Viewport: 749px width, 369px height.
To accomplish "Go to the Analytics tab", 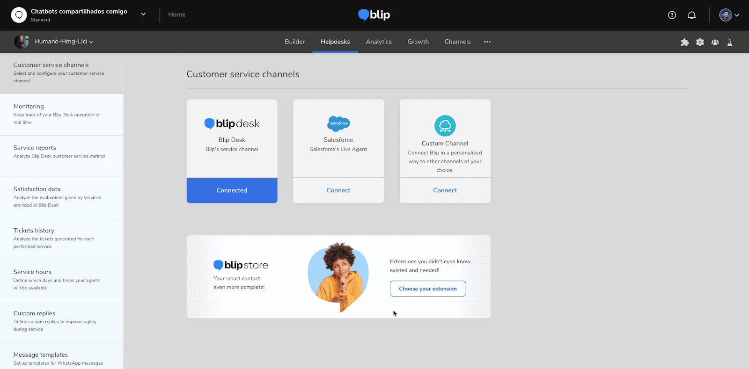I will pyautogui.click(x=379, y=42).
